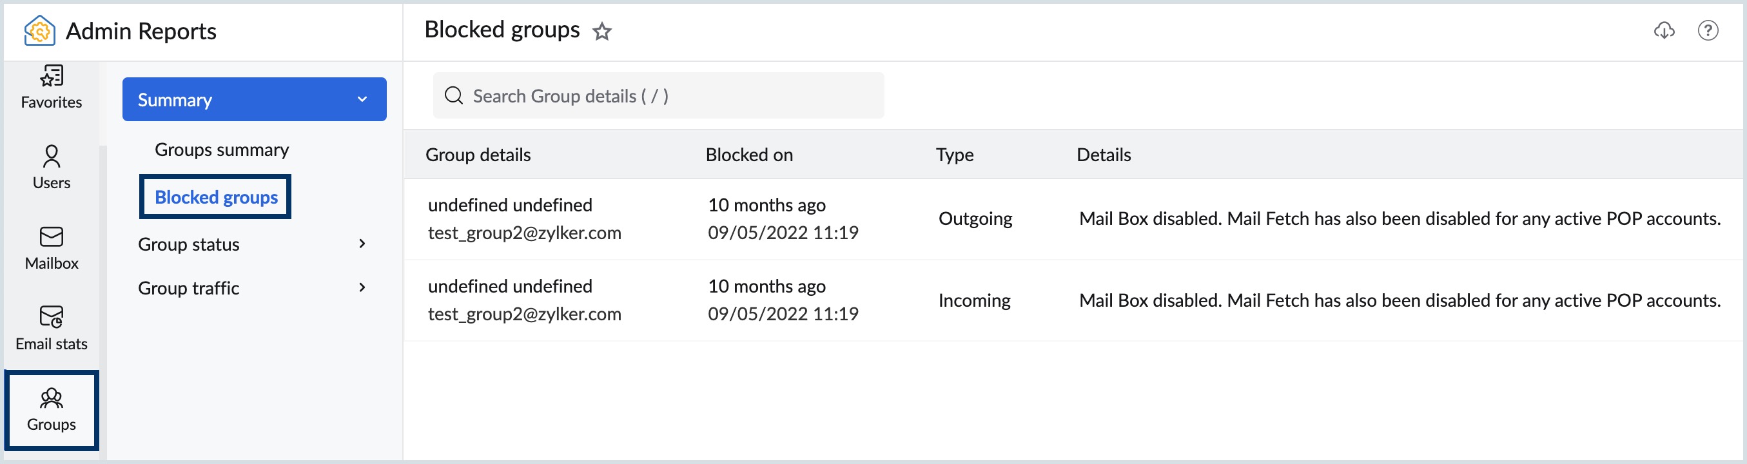The height and width of the screenshot is (464, 1747).
Task: Click the Type column header
Action: [x=954, y=155]
